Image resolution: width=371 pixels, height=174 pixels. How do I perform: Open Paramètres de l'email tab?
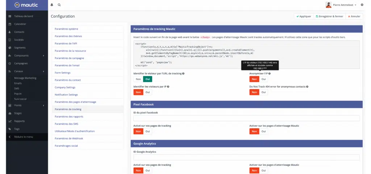coord(88,65)
